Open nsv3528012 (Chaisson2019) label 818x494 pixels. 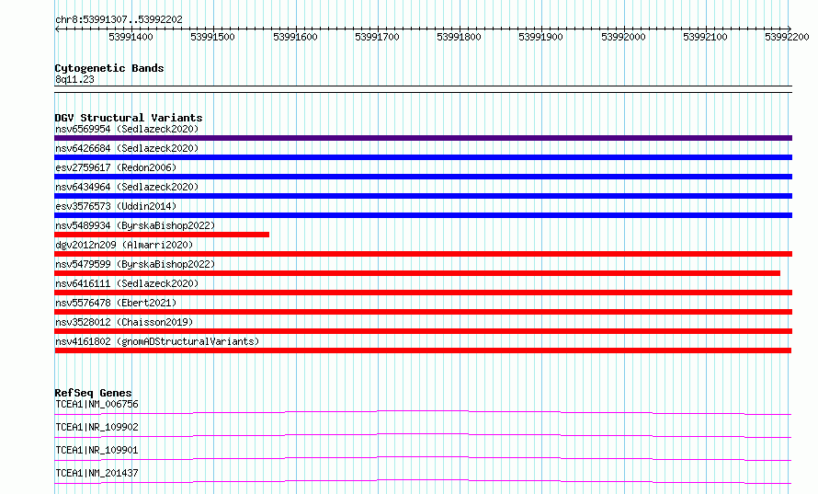pos(124,322)
